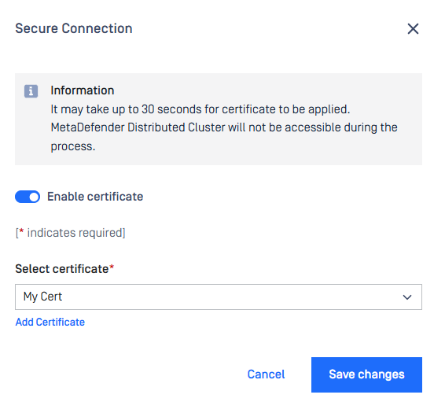Image resolution: width=434 pixels, height=402 pixels.
Task: Cancel the secure connection changes
Action: [266, 374]
